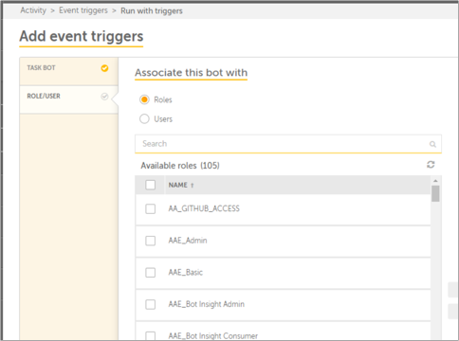Select the Users radio button
This screenshot has width=459, height=341.
[x=144, y=118]
